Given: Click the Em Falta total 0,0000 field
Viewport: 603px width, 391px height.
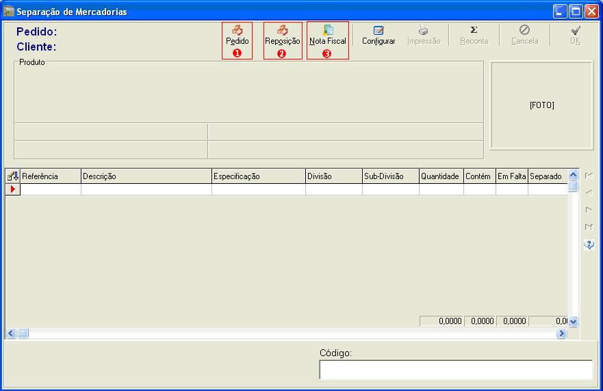Looking at the screenshot, I should coord(512,321).
